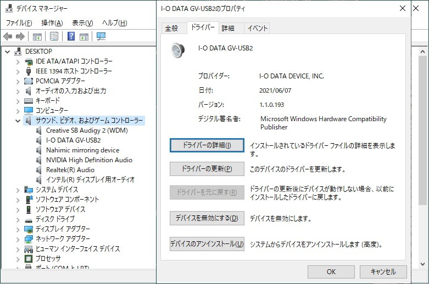Click the Action Pane toolbar icon
This screenshot has height=284, width=429.
[84, 36]
